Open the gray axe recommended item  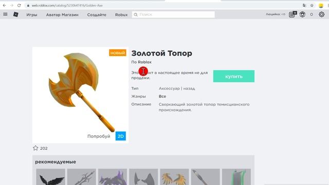143,177
